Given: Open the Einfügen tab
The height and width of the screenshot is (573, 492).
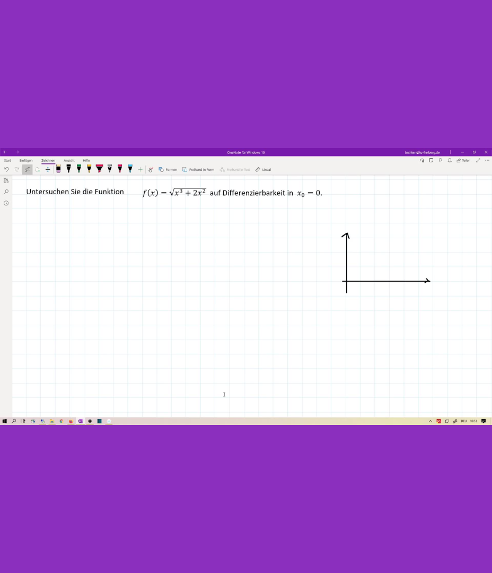Looking at the screenshot, I should point(26,160).
